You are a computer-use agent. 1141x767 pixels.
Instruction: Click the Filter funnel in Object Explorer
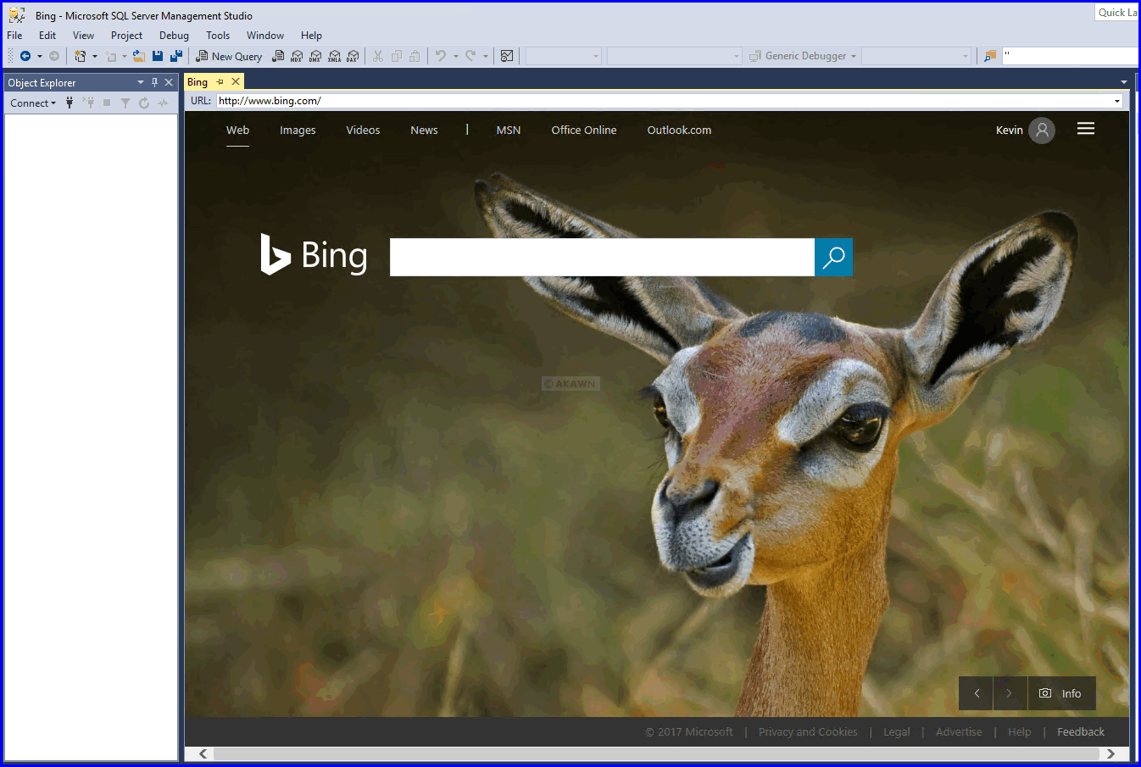[125, 103]
